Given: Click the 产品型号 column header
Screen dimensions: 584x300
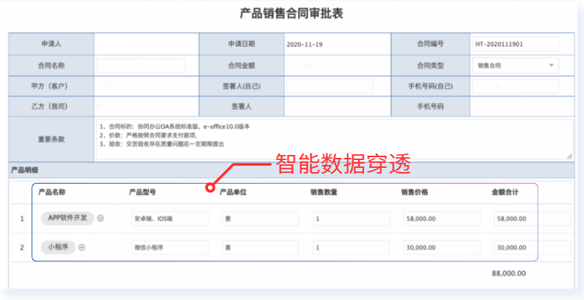Looking at the screenshot, I should click(x=143, y=192).
